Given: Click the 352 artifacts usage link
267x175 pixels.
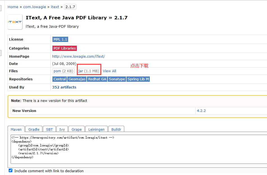Looking at the screenshot, I should (64, 87).
